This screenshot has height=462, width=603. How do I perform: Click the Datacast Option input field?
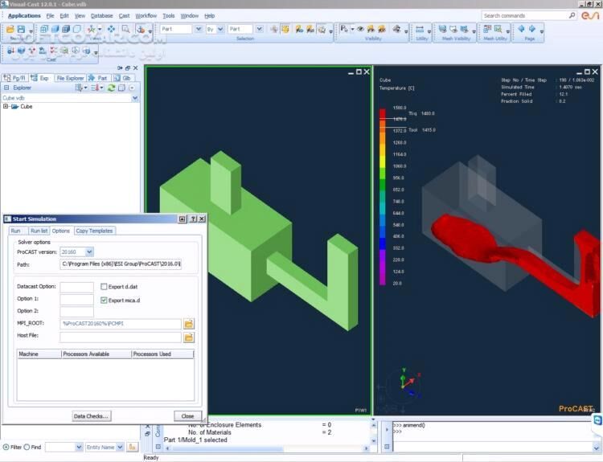point(77,287)
